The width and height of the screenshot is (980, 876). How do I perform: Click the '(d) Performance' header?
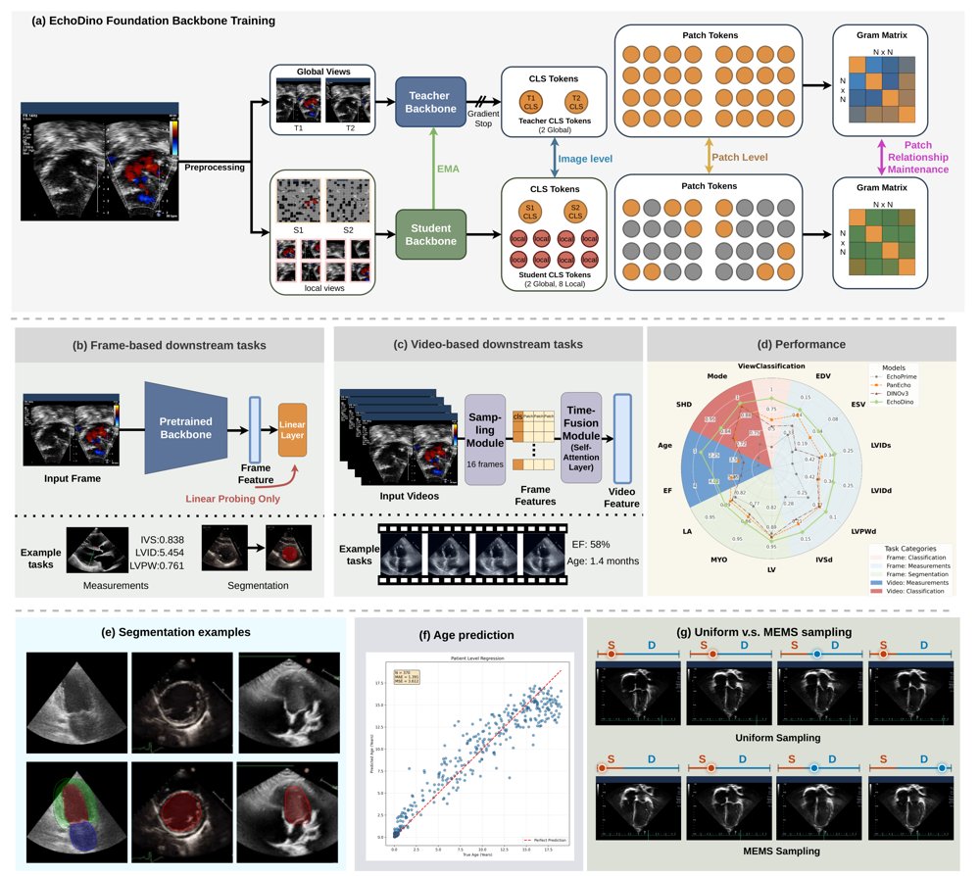click(x=802, y=344)
